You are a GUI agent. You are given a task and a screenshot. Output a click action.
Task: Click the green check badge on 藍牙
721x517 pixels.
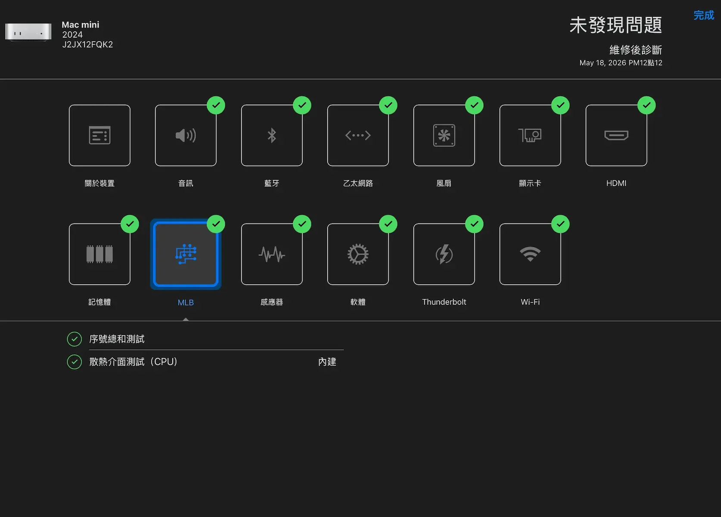302,105
